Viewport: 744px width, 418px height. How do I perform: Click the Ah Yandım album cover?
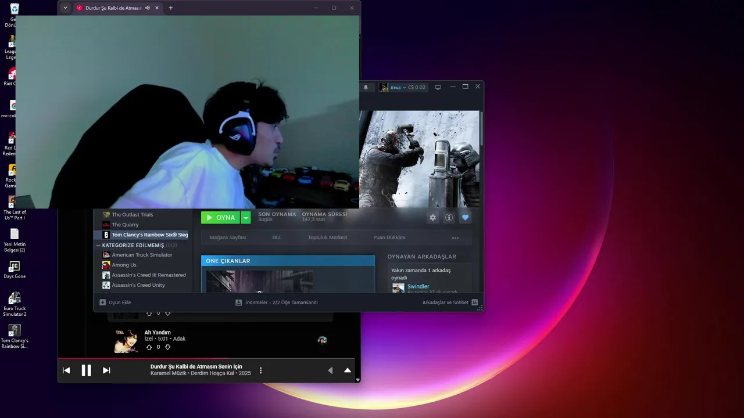(x=126, y=341)
